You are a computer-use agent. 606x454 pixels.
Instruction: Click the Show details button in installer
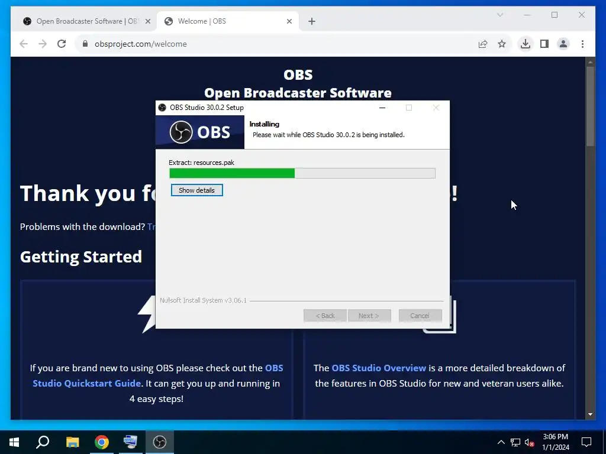(196, 190)
